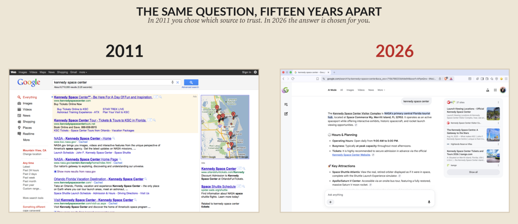
Task: Switch to the AI Mode tab
Action: (332, 90)
